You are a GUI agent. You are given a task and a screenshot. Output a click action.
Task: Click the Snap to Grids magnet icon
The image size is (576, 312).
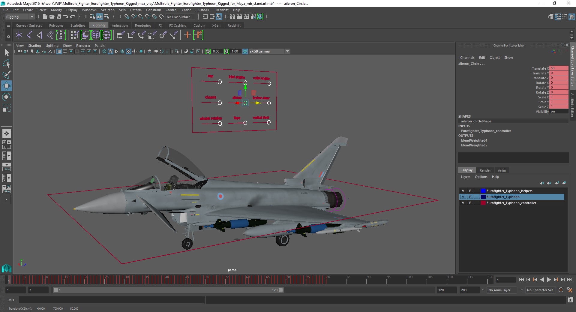(x=127, y=17)
